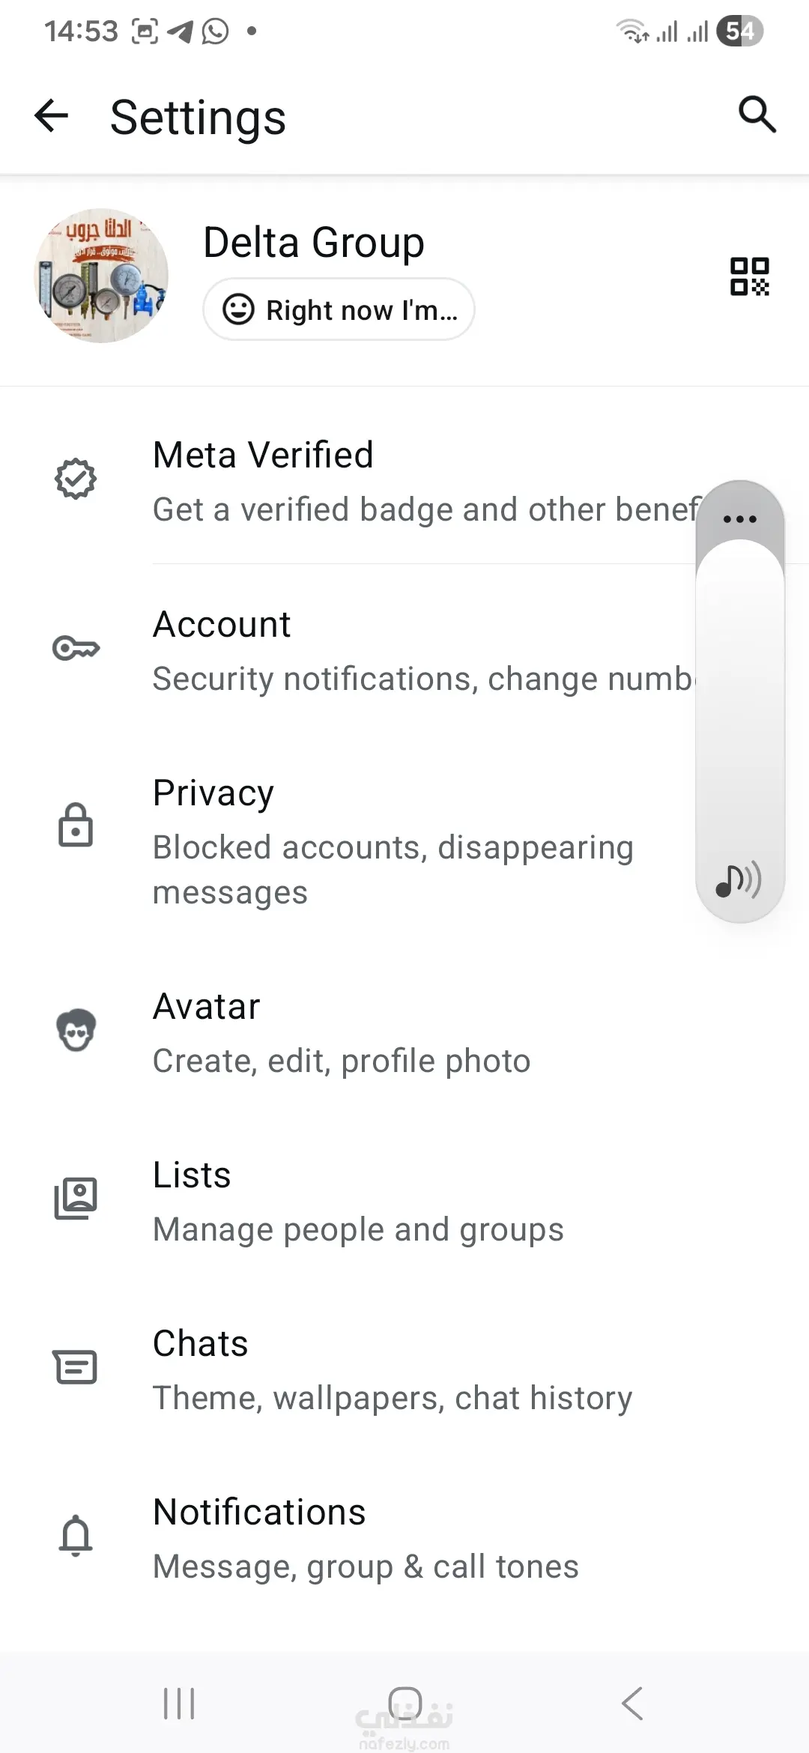809x1753 pixels.
Task: Open the settings search magnifier
Action: pos(757,115)
